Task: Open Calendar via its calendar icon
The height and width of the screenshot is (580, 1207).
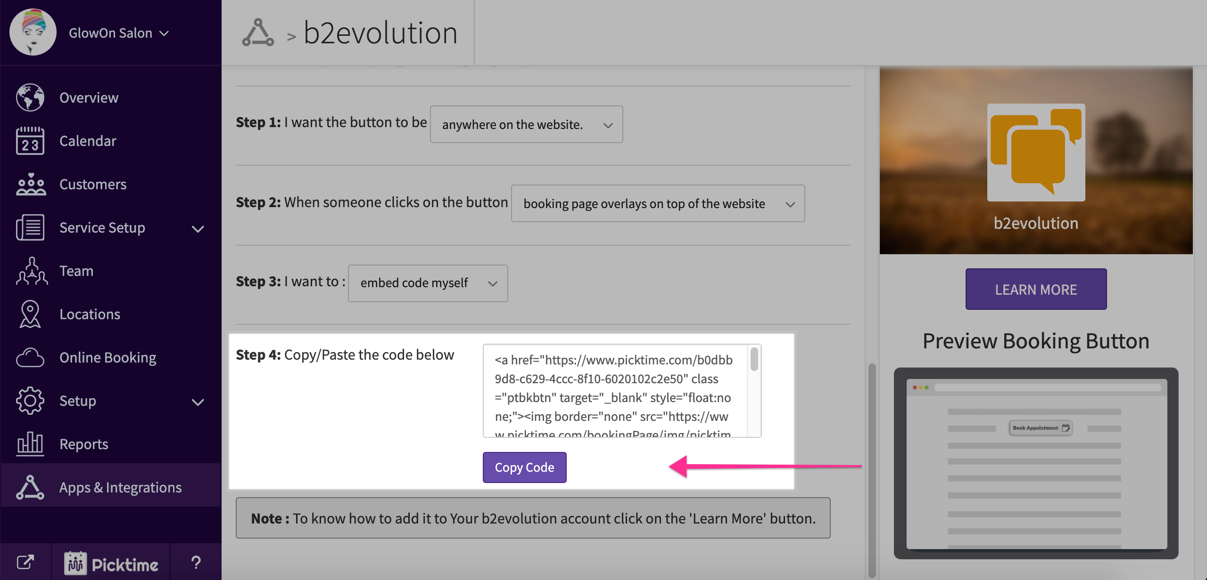Action: coord(30,141)
